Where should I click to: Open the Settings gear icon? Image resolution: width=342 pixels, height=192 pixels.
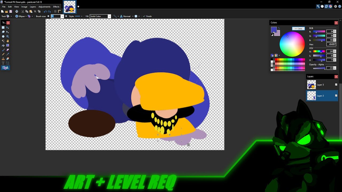[x=336, y=6]
